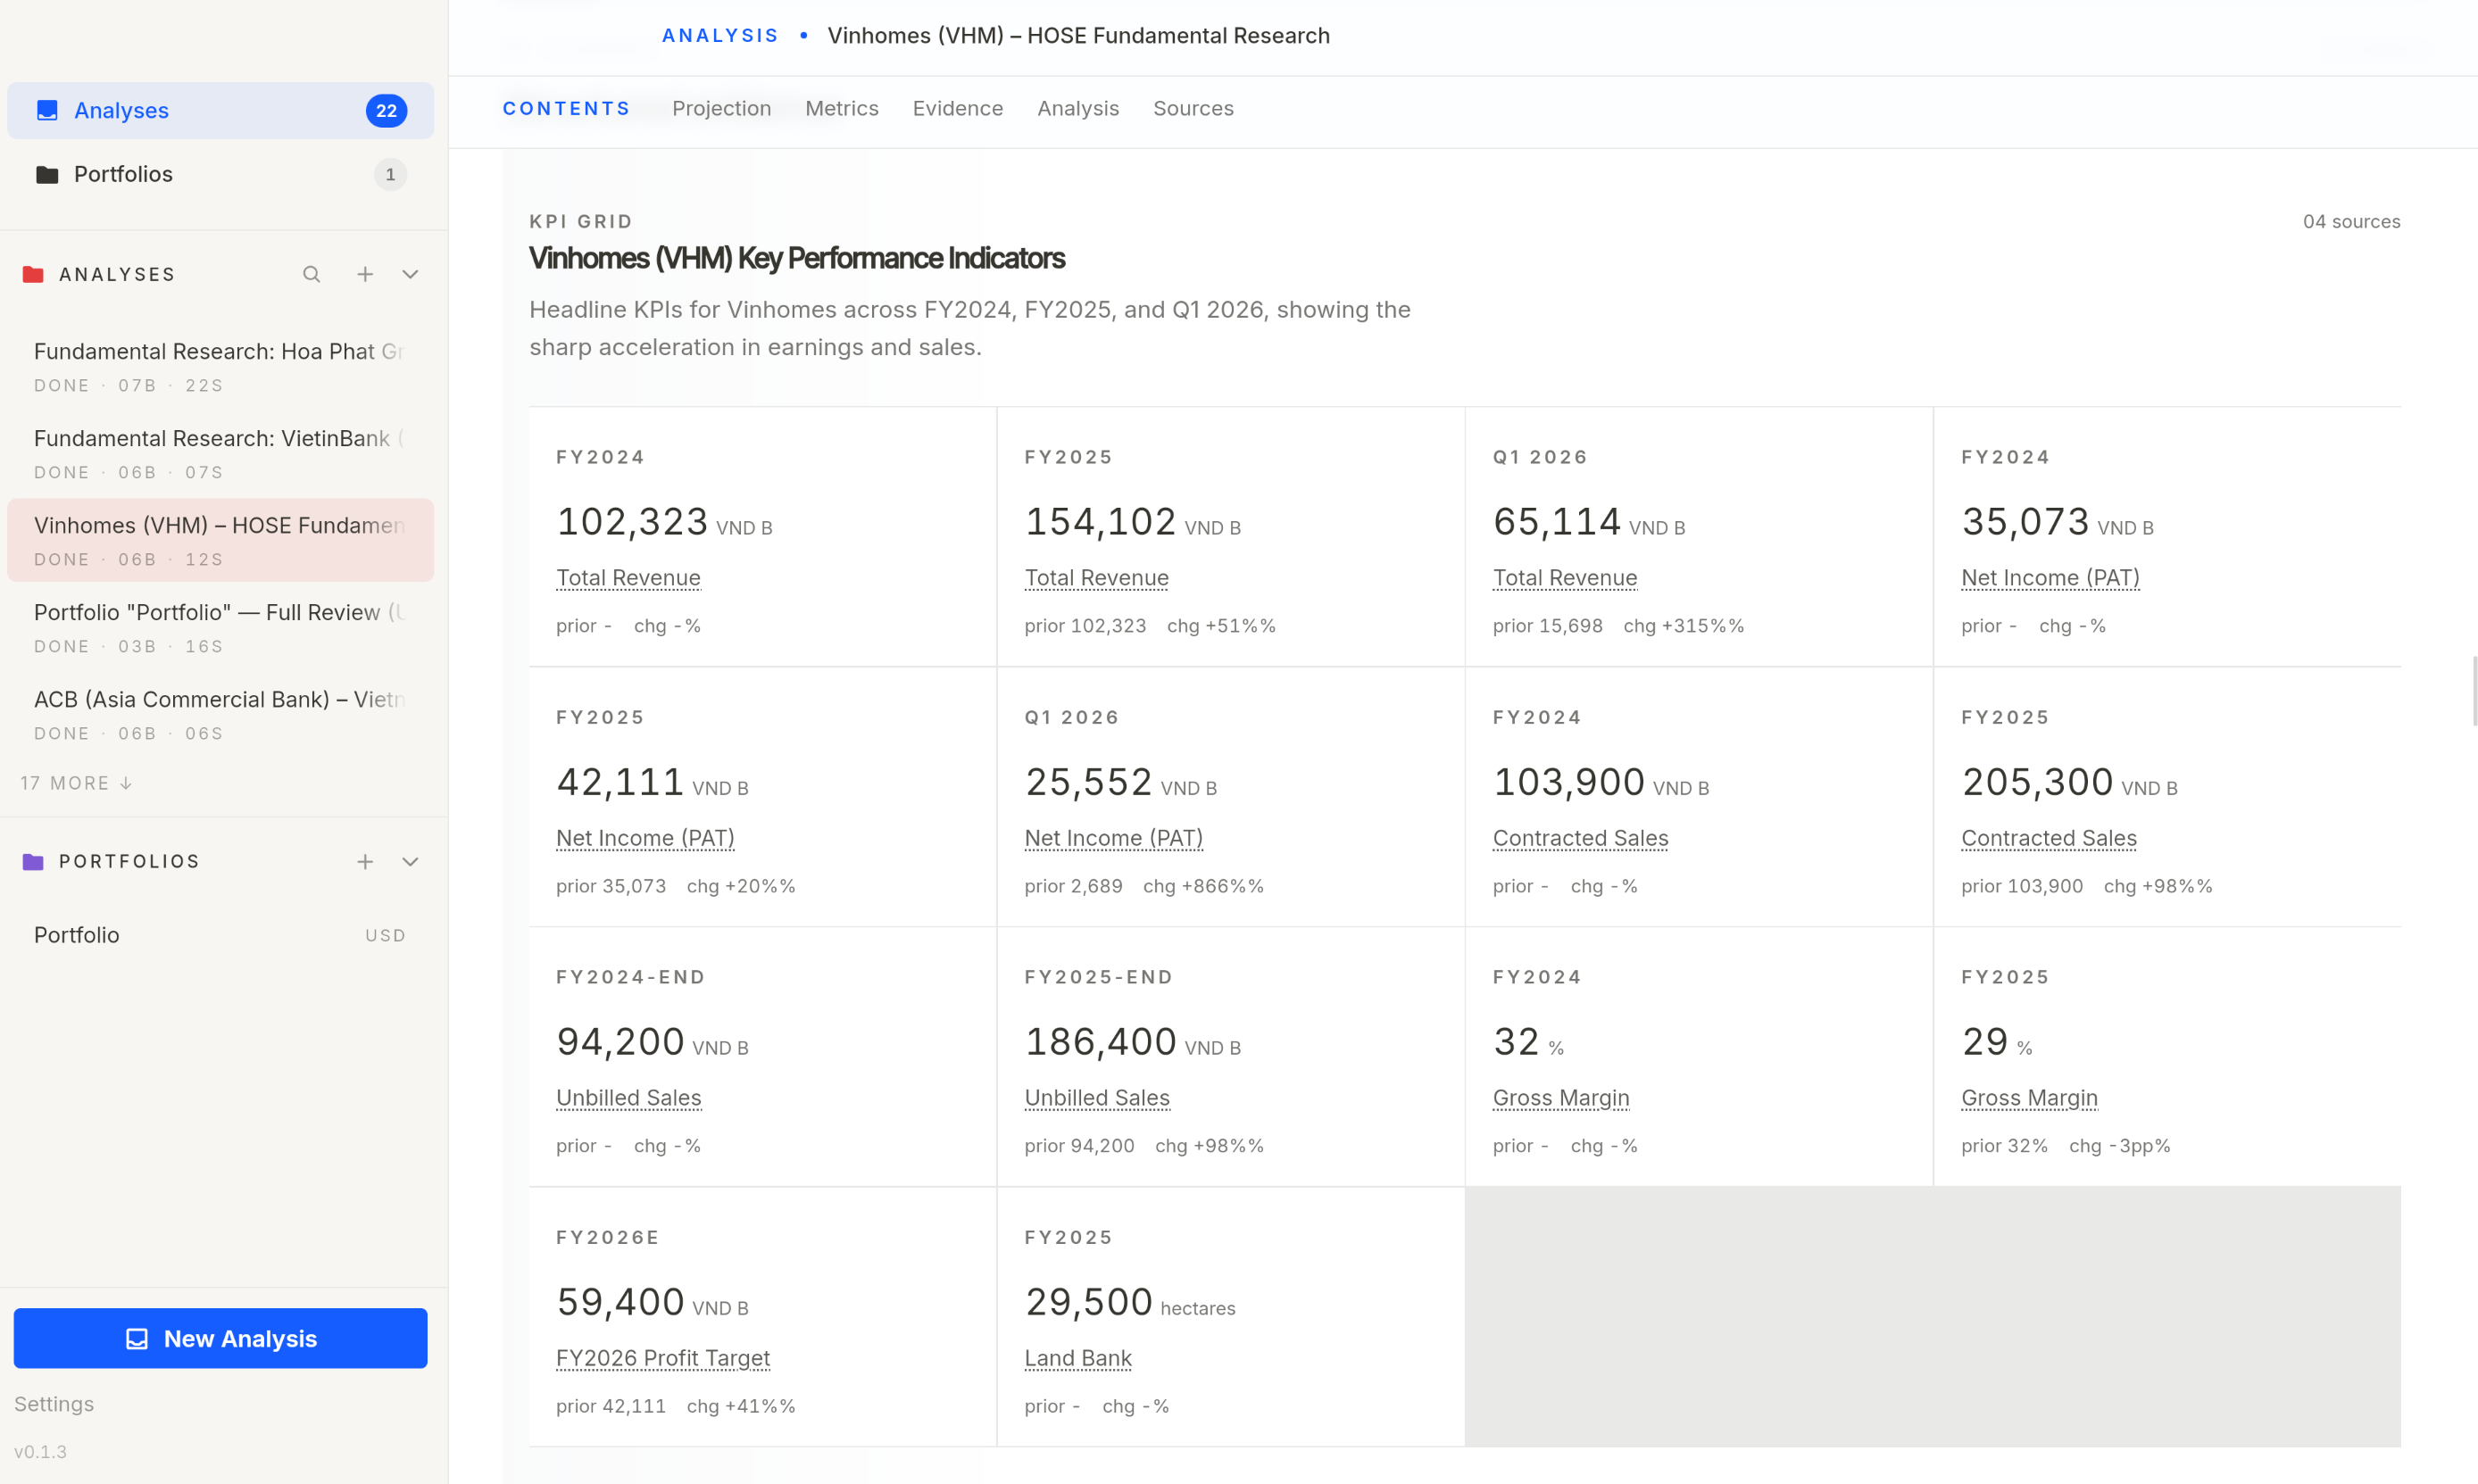Click the purple PORTFOLIOS section folder icon
2478x1484 pixels.
pos(33,861)
